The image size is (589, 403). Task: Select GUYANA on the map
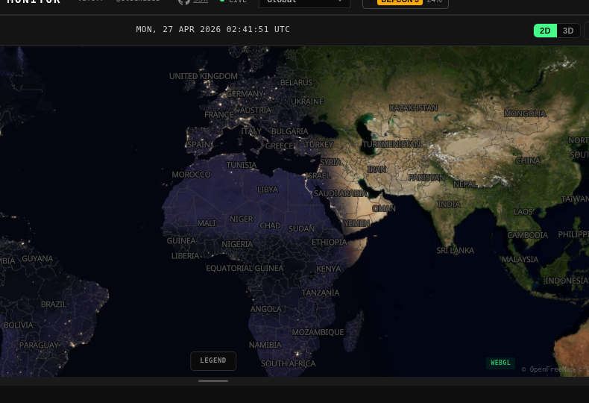tap(37, 259)
